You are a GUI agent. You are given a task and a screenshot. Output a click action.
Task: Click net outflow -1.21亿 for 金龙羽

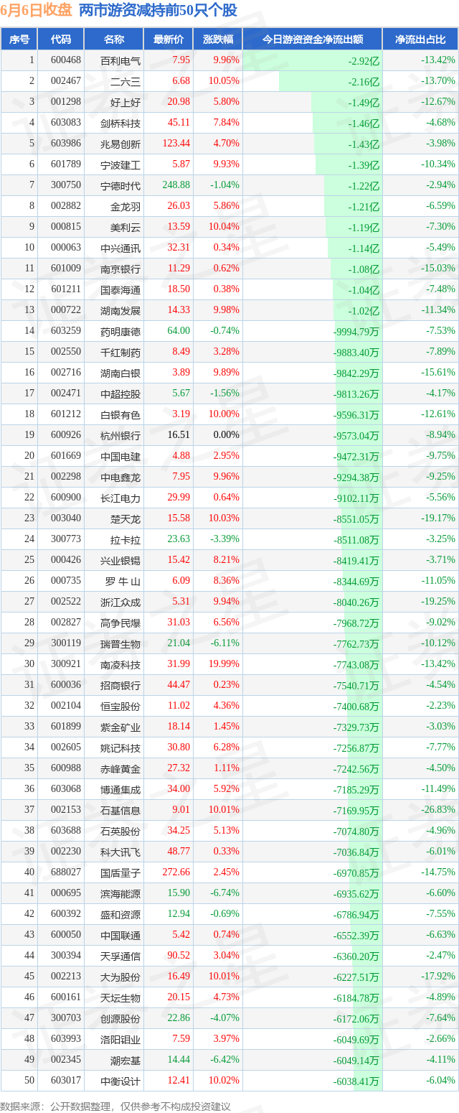[364, 207]
